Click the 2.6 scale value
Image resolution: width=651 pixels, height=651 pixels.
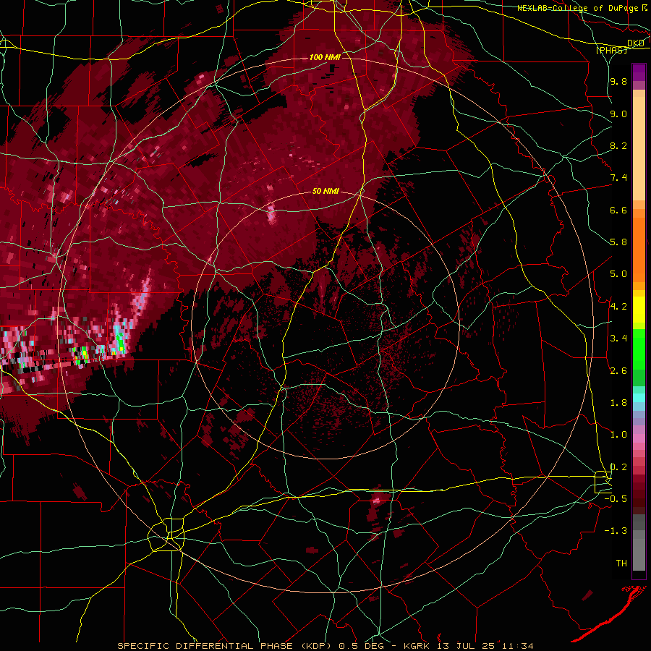pos(618,371)
